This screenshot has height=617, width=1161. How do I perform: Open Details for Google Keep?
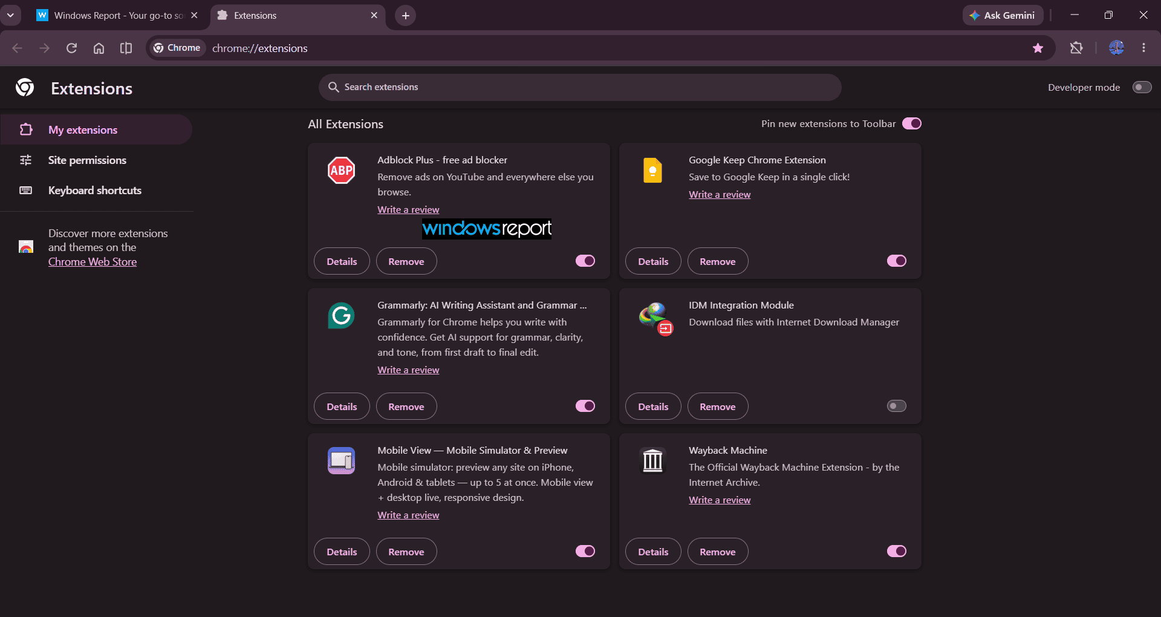[653, 261]
